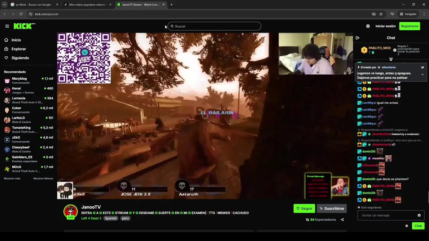The width and height of the screenshot is (429, 241).
Task: Click the Left 4 Dead 2 category link
Action: tap(91, 218)
